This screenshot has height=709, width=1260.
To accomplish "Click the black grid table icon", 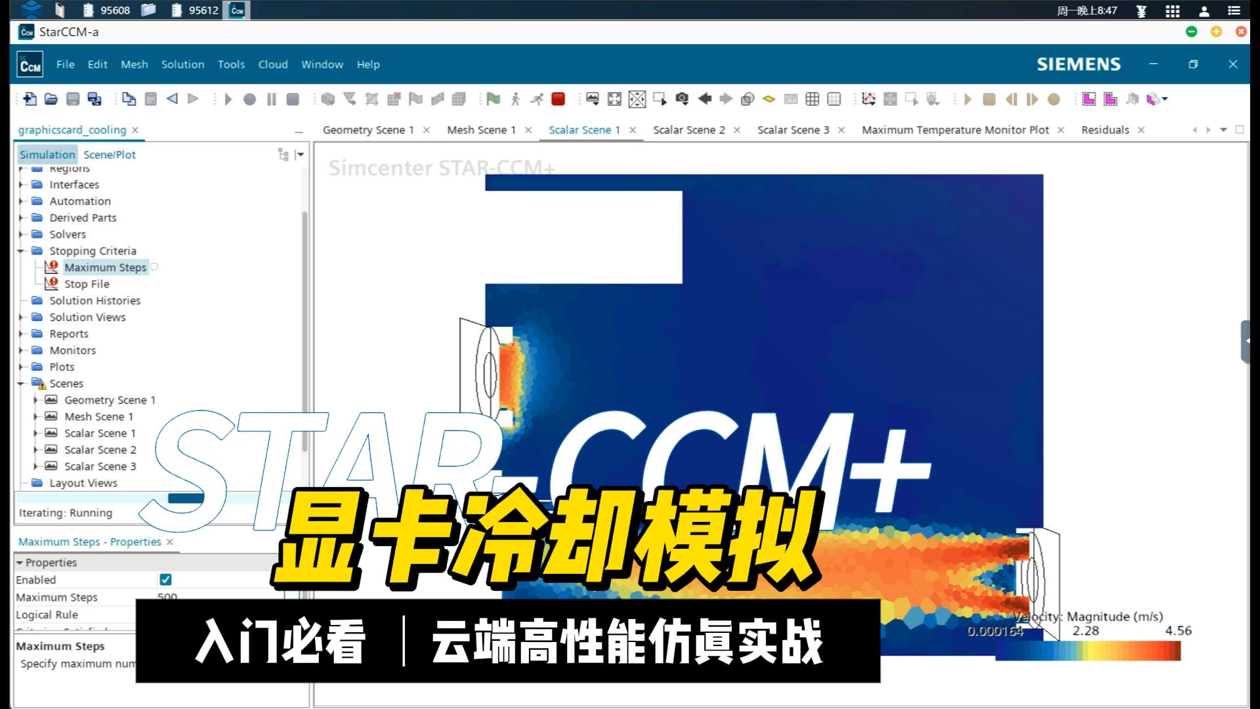I will point(812,99).
